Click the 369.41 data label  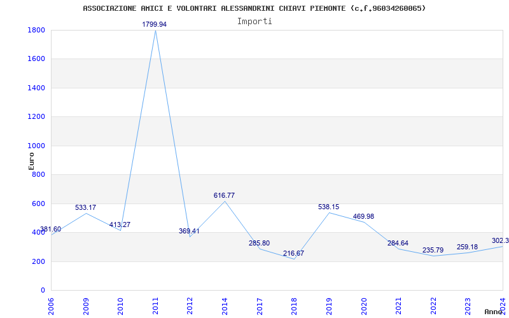click(189, 232)
